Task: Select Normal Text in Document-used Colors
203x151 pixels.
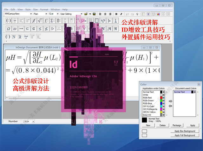Action: [x=185, y=92]
